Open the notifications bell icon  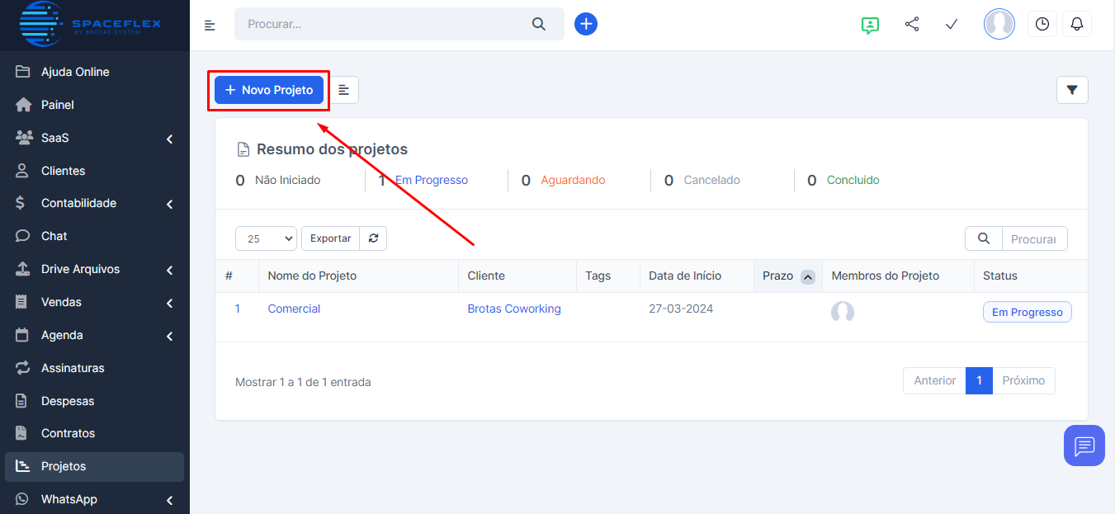pyautogui.click(x=1076, y=24)
